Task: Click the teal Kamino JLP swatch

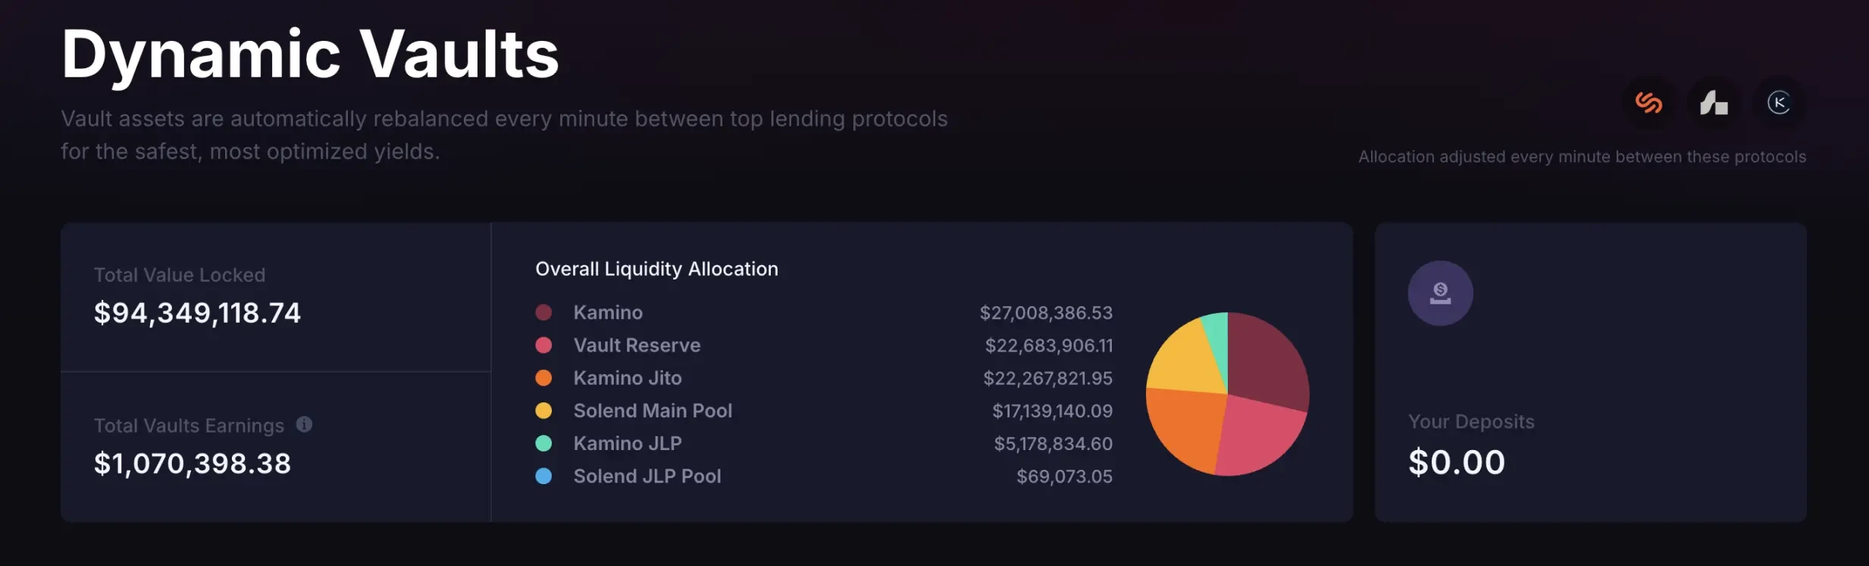Action: 545,443
